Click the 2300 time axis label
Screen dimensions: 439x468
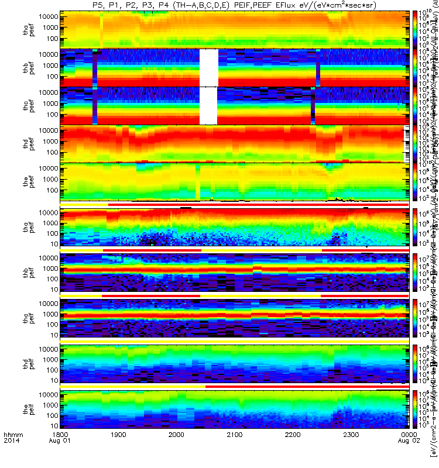pos(351,435)
